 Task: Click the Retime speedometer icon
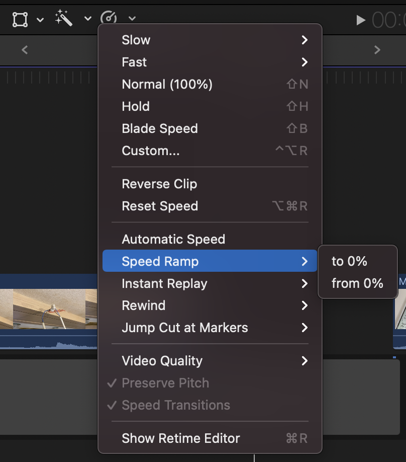109,18
